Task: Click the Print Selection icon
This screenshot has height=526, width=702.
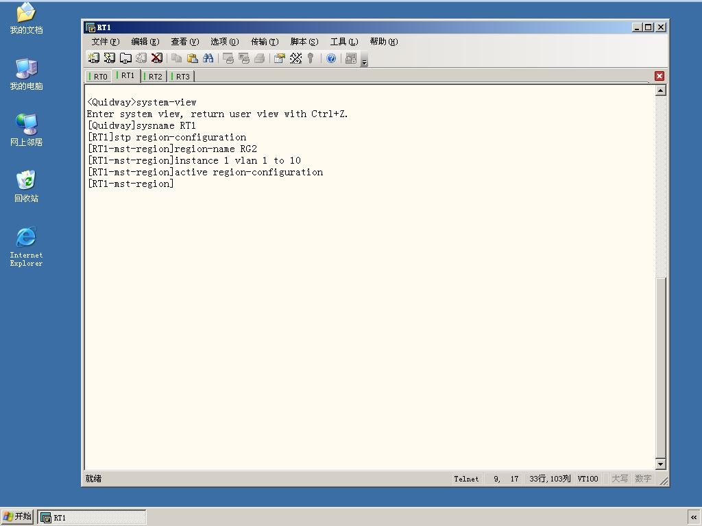Action: (244, 58)
